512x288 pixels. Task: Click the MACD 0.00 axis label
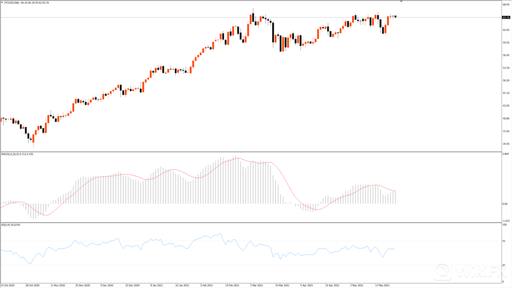505,204
